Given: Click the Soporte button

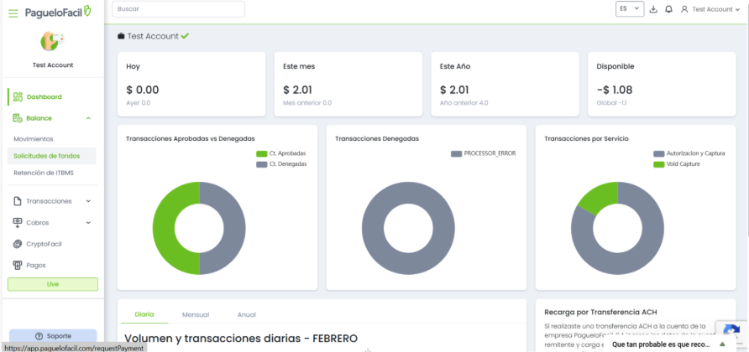Looking at the screenshot, I should click(x=52, y=335).
